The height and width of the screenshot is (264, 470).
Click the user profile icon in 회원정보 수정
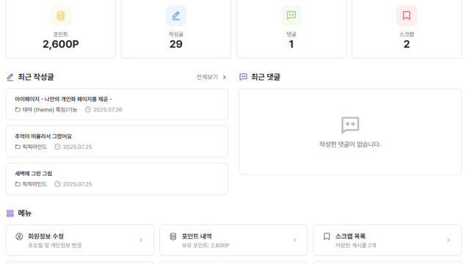[19, 236]
